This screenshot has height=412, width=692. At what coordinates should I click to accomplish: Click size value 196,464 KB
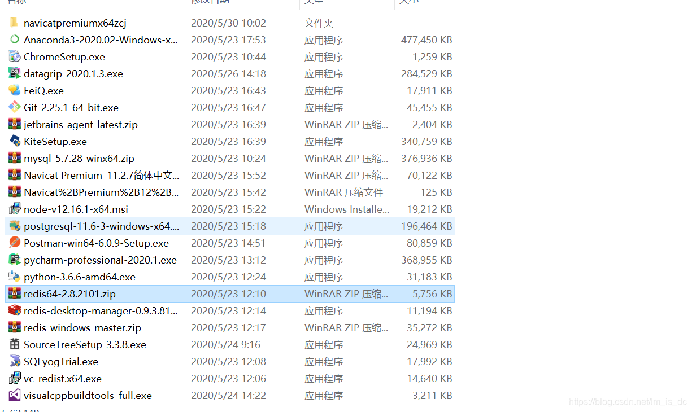coord(426,226)
